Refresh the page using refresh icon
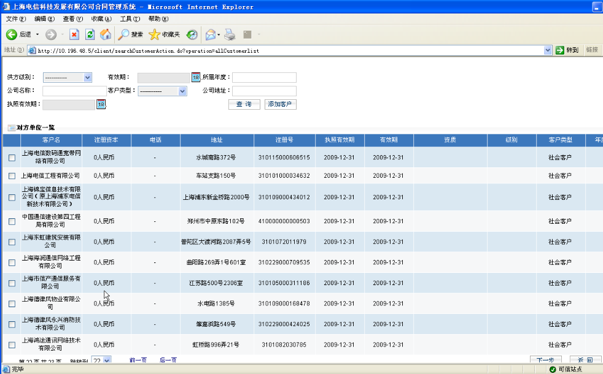This screenshot has height=374, width=603. click(90, 34)
